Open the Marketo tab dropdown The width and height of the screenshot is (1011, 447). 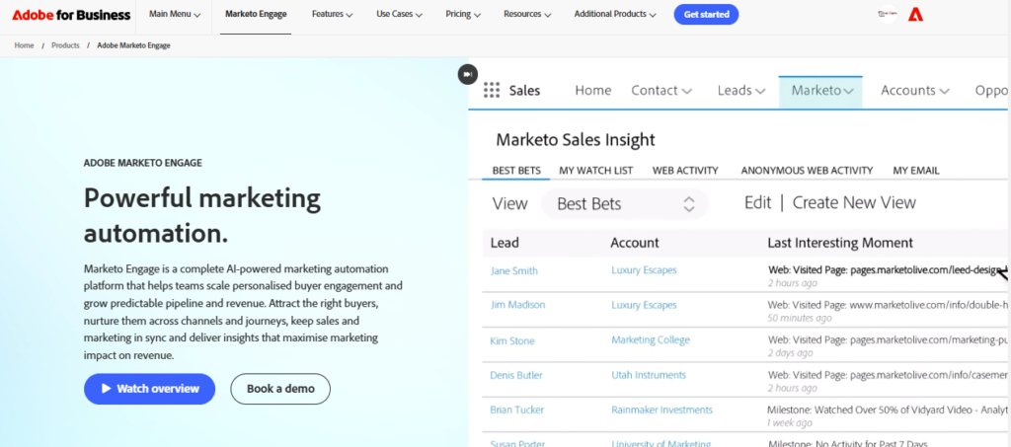820,91
